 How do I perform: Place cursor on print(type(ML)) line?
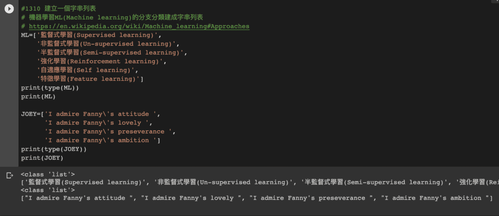point(50,88)
